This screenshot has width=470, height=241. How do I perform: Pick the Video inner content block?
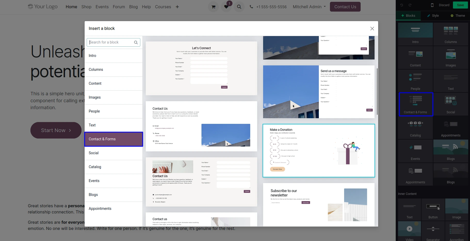[409, 231]
